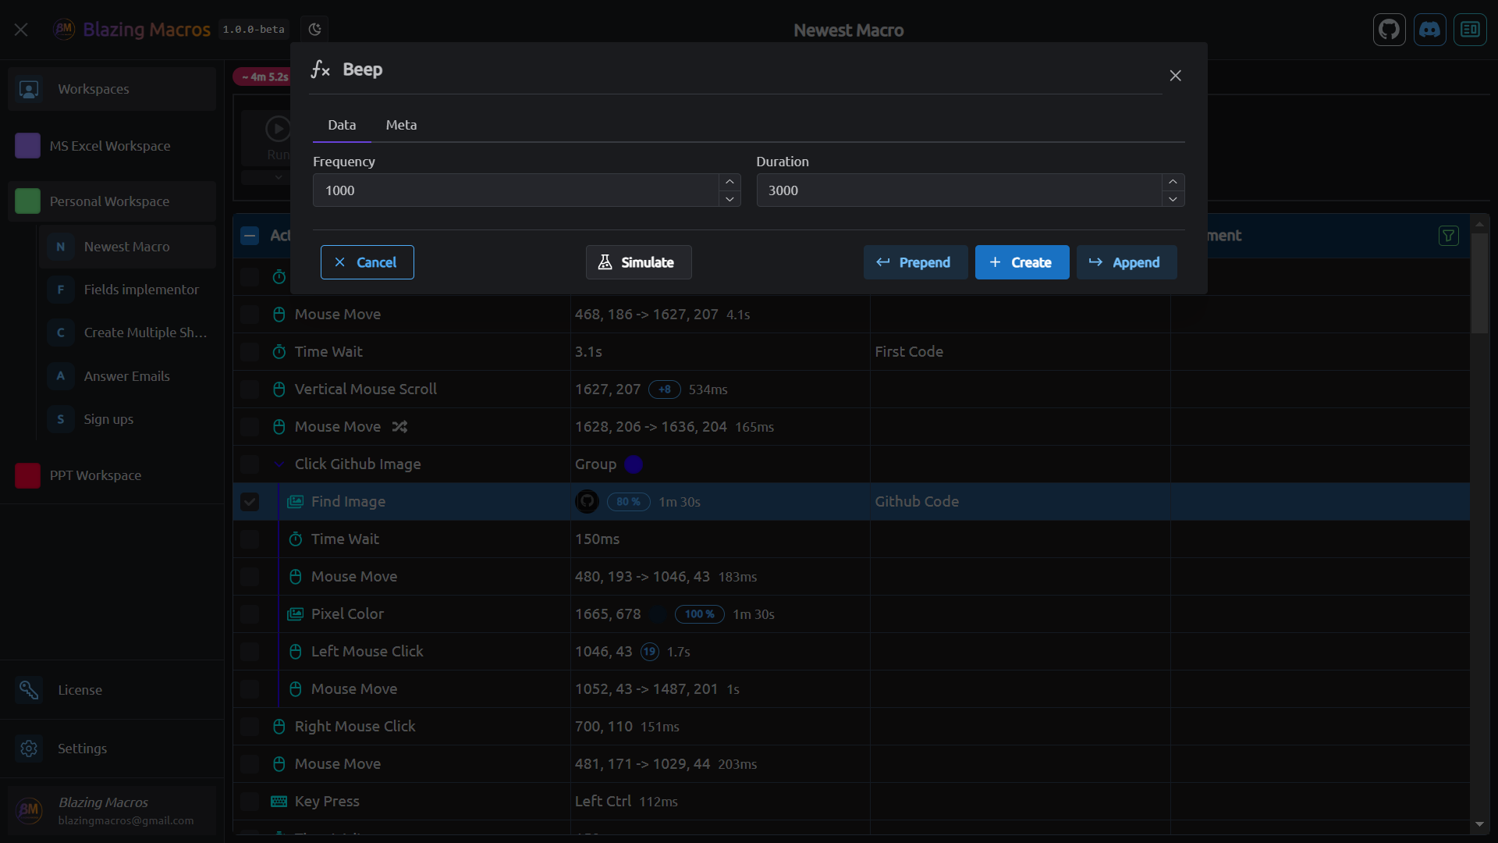The image size is (1498, 843).
Task: Open Workspaces sidebar icon
Action: pos(29,89)
